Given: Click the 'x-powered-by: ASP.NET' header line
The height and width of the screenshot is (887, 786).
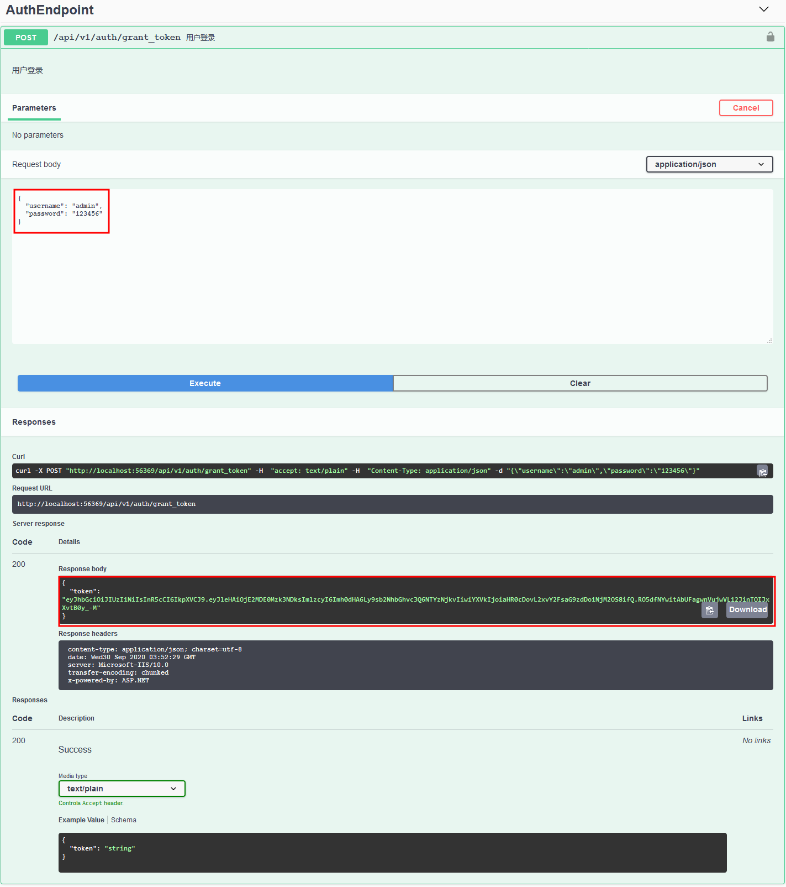Looking at the screenshot, I should [x=108, y=680].
